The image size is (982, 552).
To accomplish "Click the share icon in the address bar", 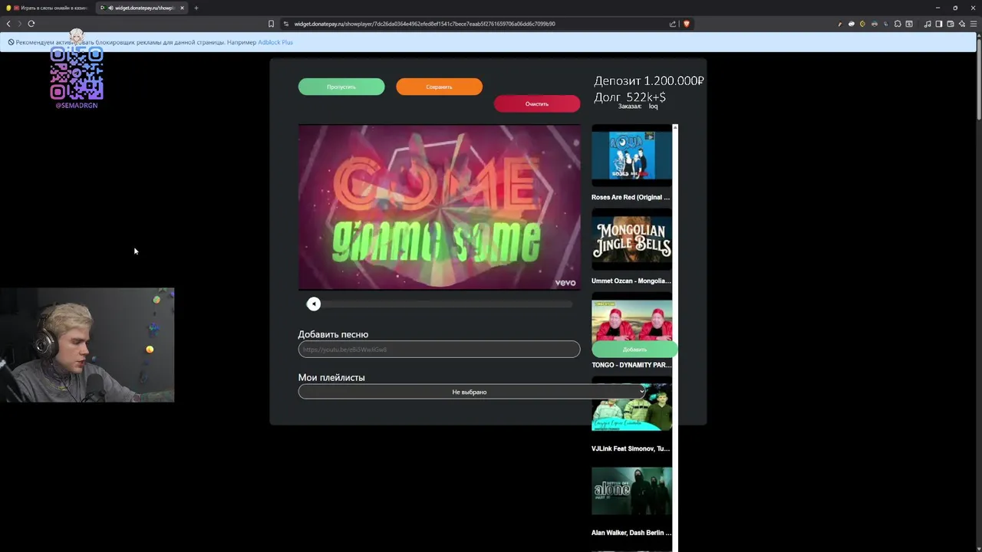I will [x=673, y=24].
